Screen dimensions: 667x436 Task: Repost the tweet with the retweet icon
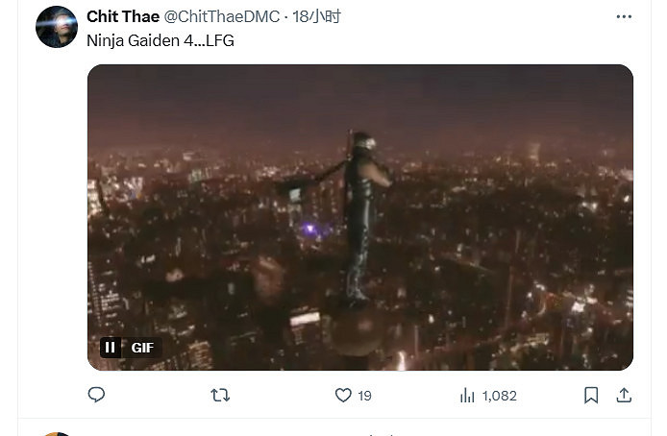(220, 395)
